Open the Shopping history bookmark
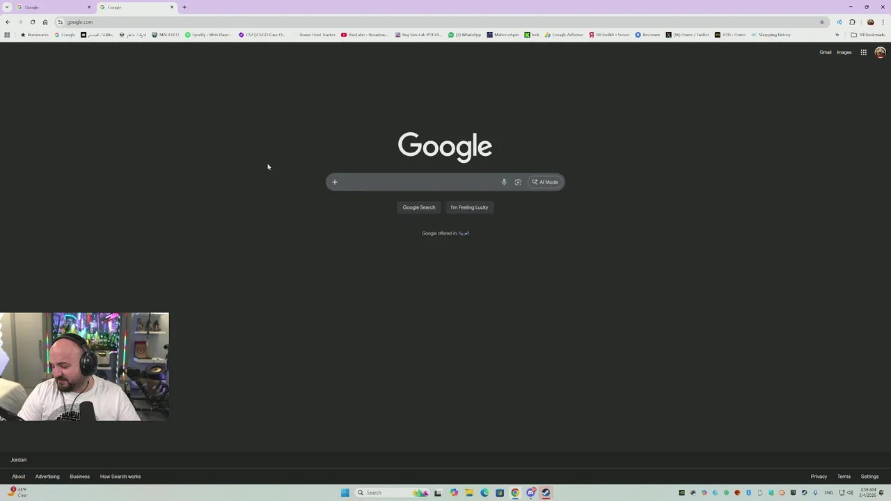891x501 pixels. pos(771,35)
